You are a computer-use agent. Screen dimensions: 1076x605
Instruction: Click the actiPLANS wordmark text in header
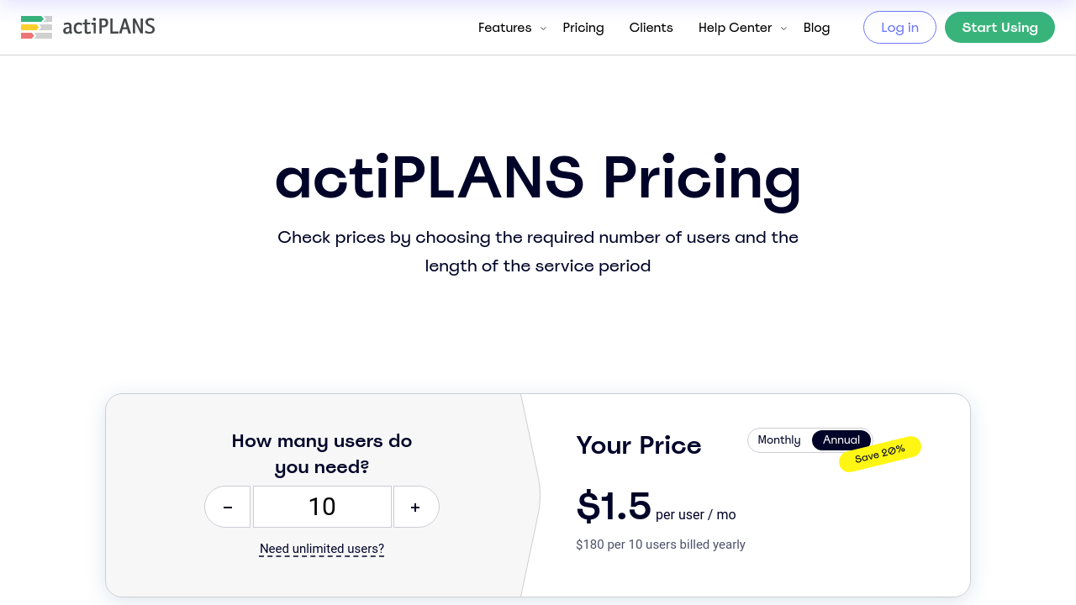coord(109,27)
